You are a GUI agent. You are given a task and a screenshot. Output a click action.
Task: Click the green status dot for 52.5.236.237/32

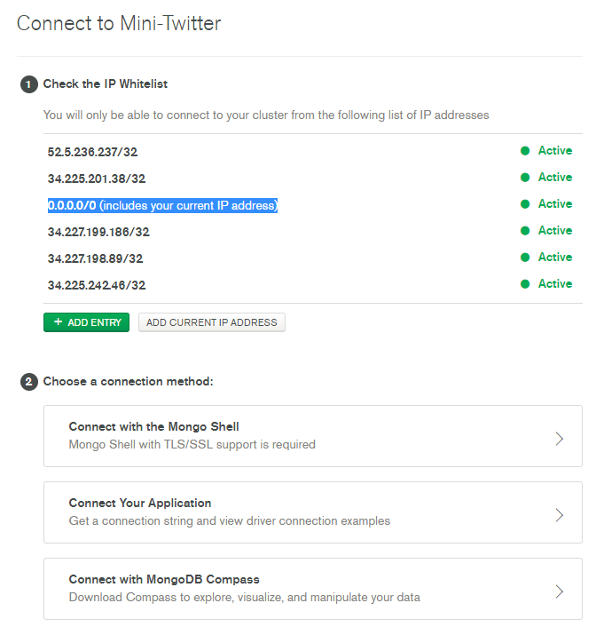pyautogui.click(x=525, y=151)
